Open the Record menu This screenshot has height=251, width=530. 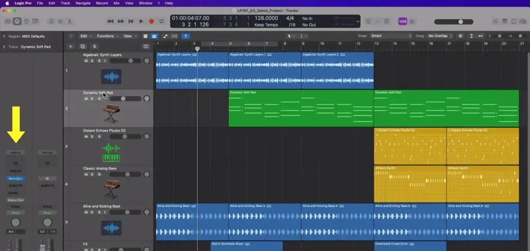(x=102, y=3)
